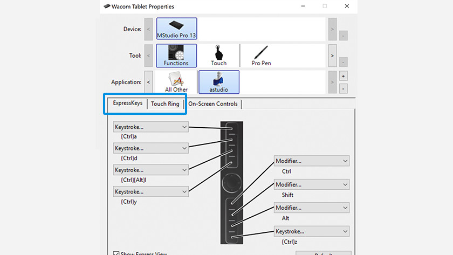Select the MStudio Pro 13 device icon
The image size is (453, 255).
pyautogui.click(x=176, y=29)
